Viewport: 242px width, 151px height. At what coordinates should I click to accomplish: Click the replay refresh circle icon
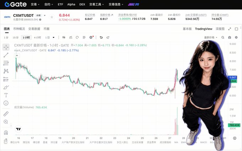coord(77,37)
